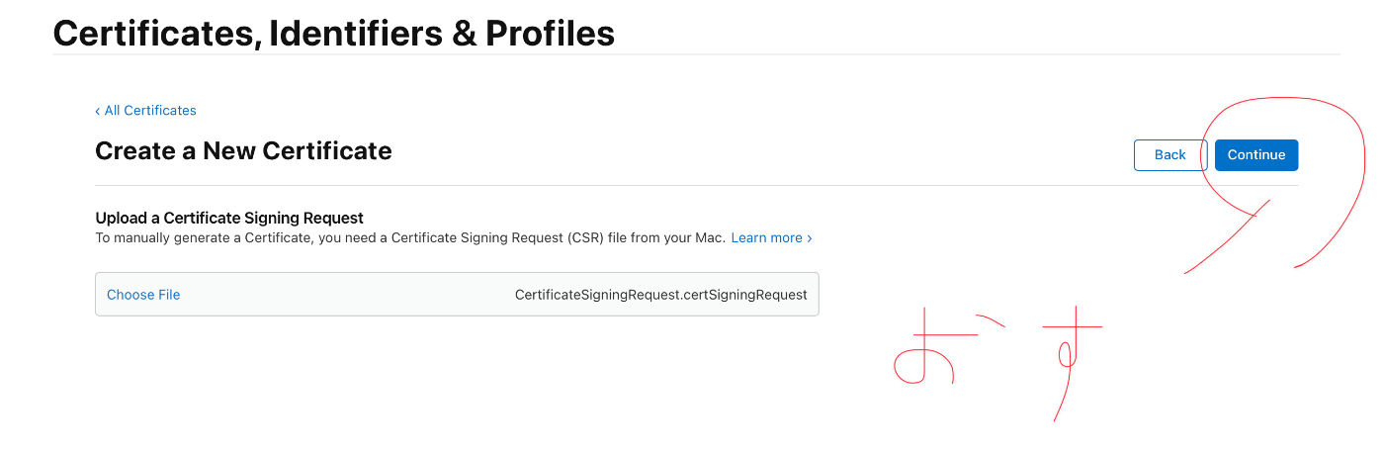Click Choose File to upload CSR

(143, 295)
